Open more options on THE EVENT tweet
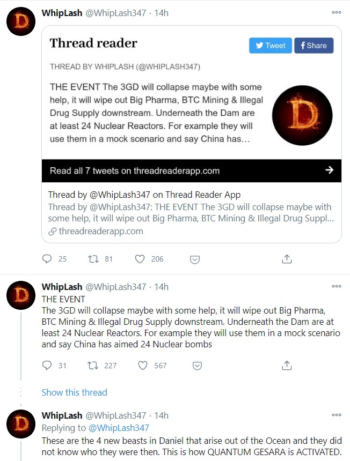Image resolution: width=350 pixels, height=461 pixels. click(x=337, y=286)
